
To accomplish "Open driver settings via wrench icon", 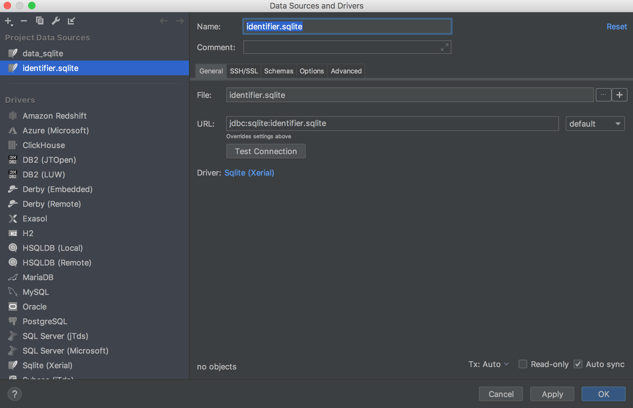I will click(x=56, y=21).
